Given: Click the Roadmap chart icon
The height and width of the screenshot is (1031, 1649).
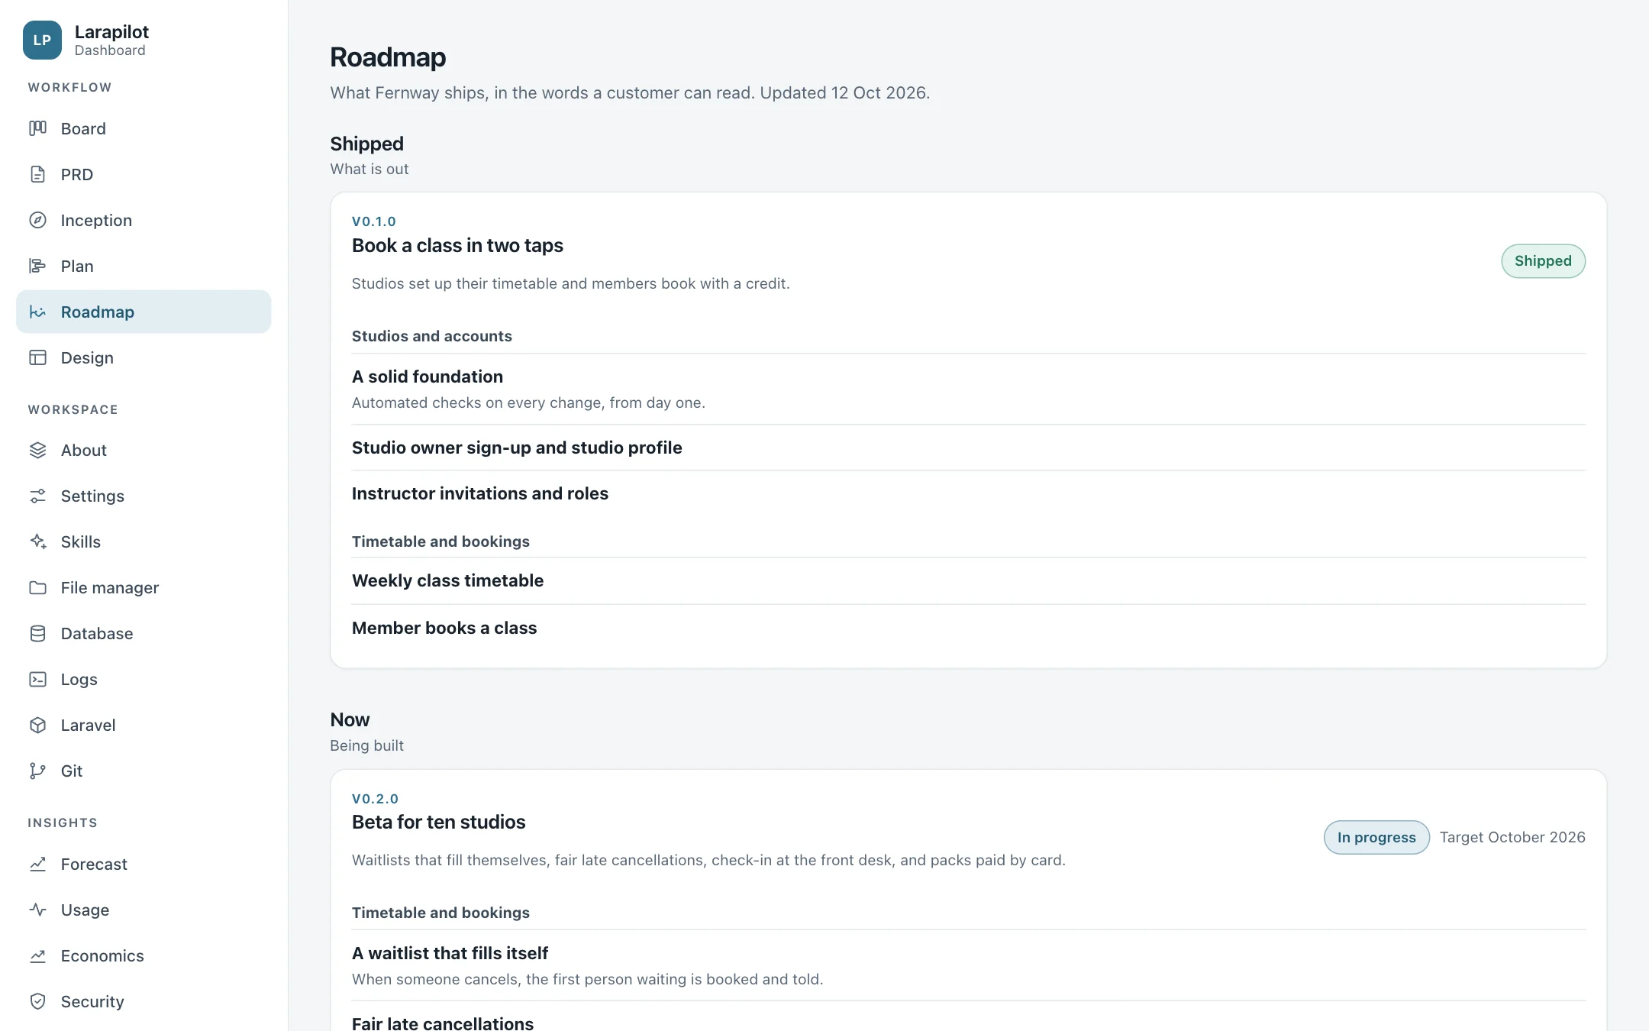Looking at the screenshot, I should (x=37, y=312).
